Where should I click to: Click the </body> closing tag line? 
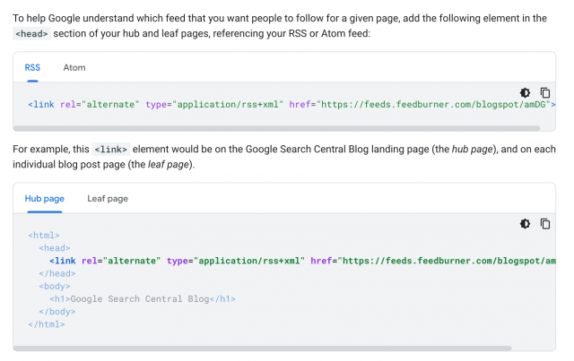click(57, 311)
